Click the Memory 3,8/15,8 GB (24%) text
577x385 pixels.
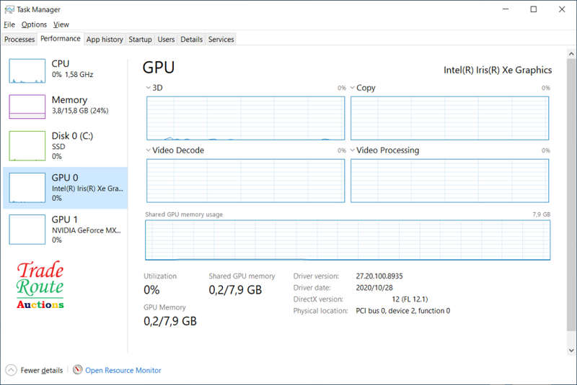[80, 111]
